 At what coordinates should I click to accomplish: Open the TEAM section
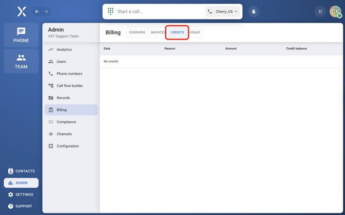tap(21, 61)
